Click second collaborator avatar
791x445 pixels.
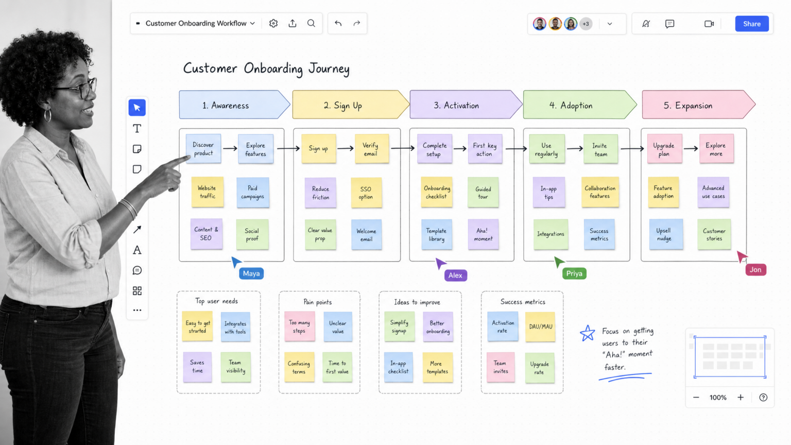coord(555,24)
